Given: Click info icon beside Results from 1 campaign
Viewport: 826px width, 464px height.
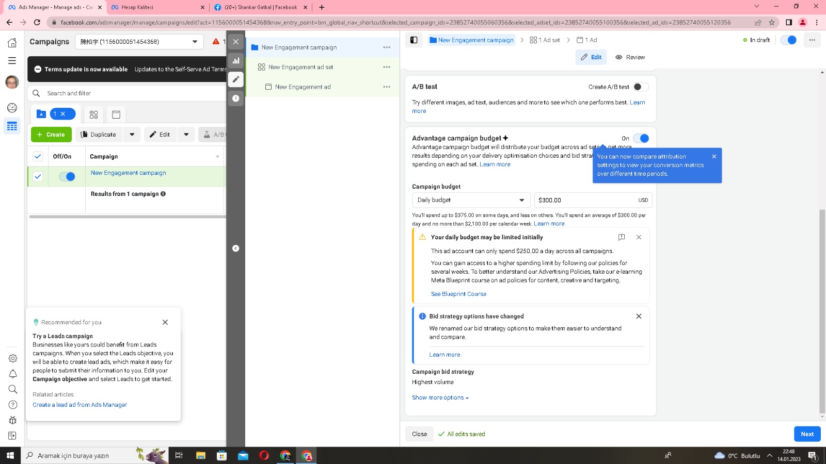Looking at the screenshot, I should pos(163,194).
